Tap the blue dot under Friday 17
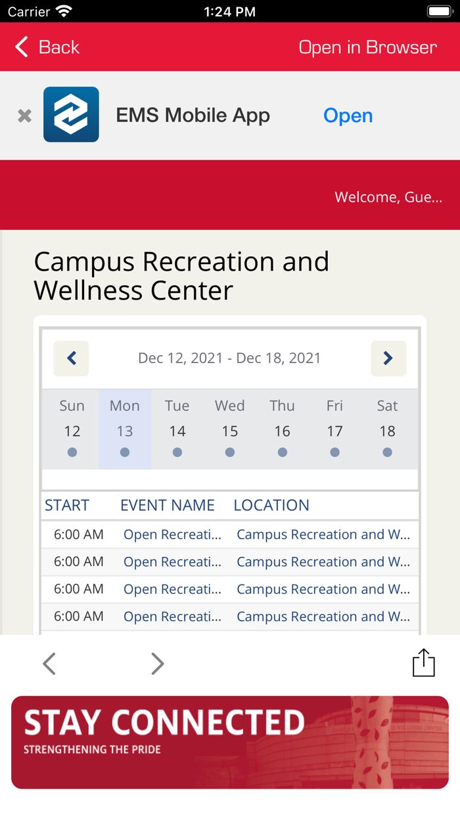 [x=334, y=452]
